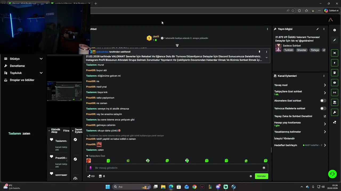Open Discord from the Windows taskbar
The image size is (341, 191).
218,187
